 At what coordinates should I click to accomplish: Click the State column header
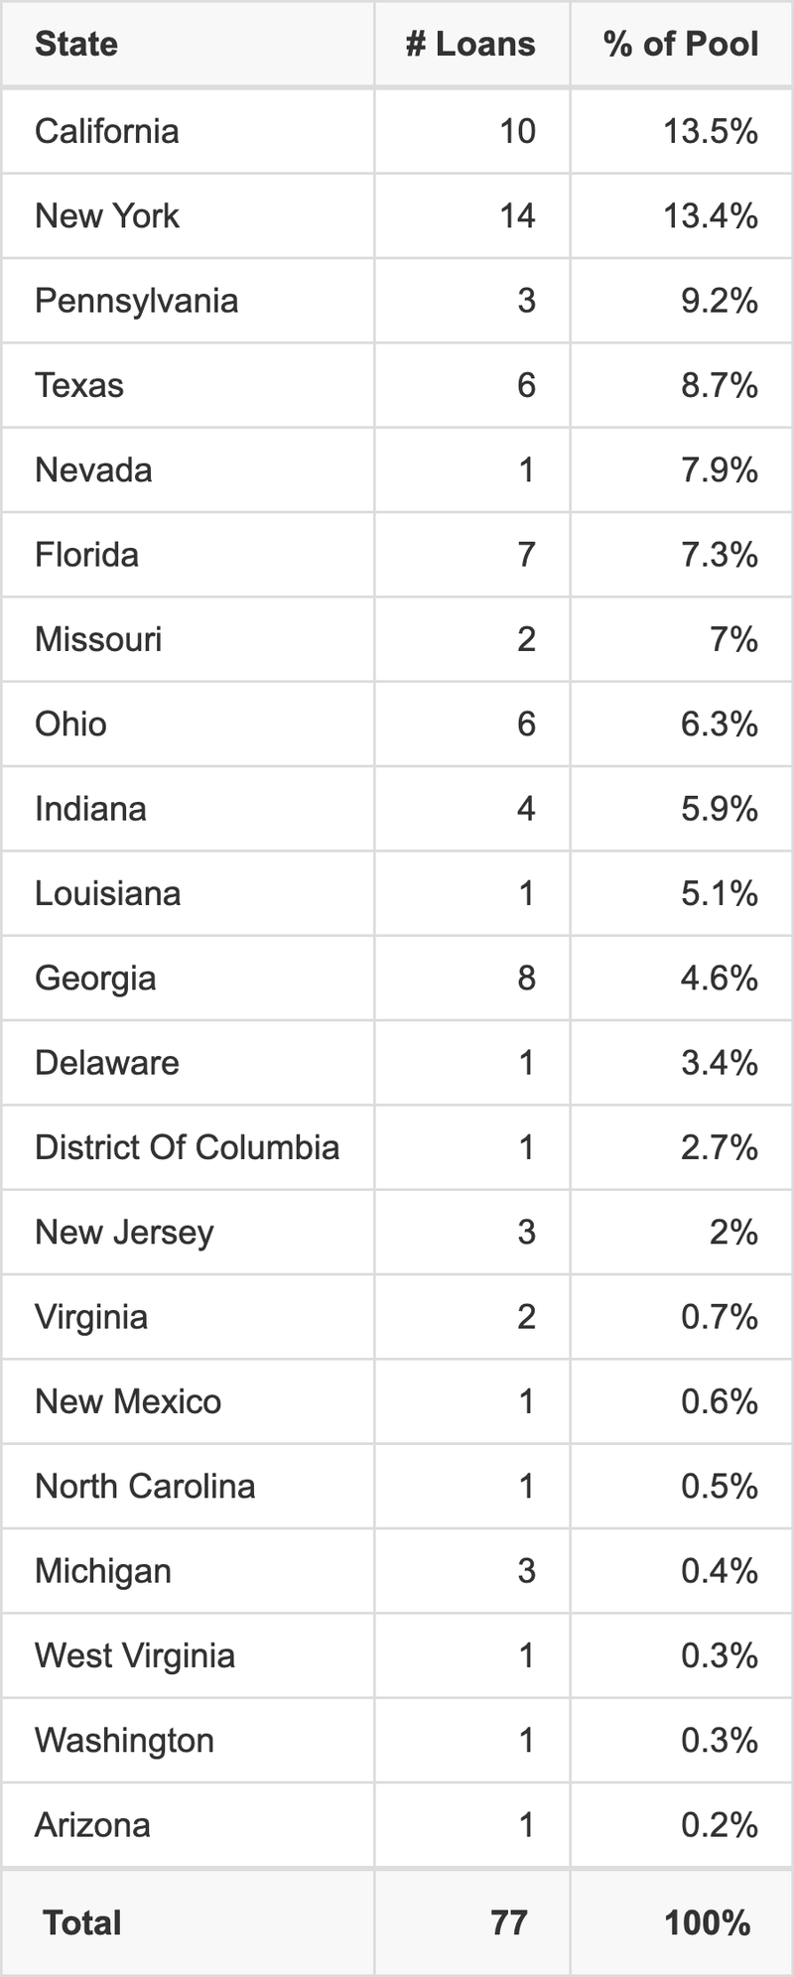click(76, 44)
